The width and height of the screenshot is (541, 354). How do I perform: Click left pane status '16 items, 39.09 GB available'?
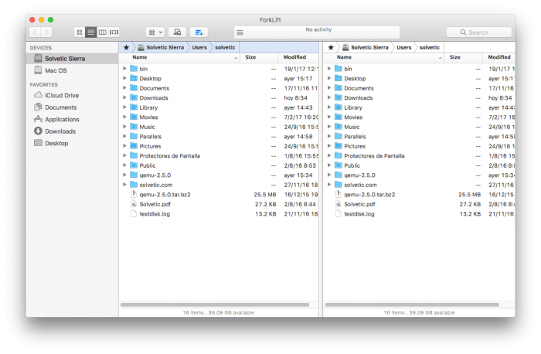click(x=219, y=312)
